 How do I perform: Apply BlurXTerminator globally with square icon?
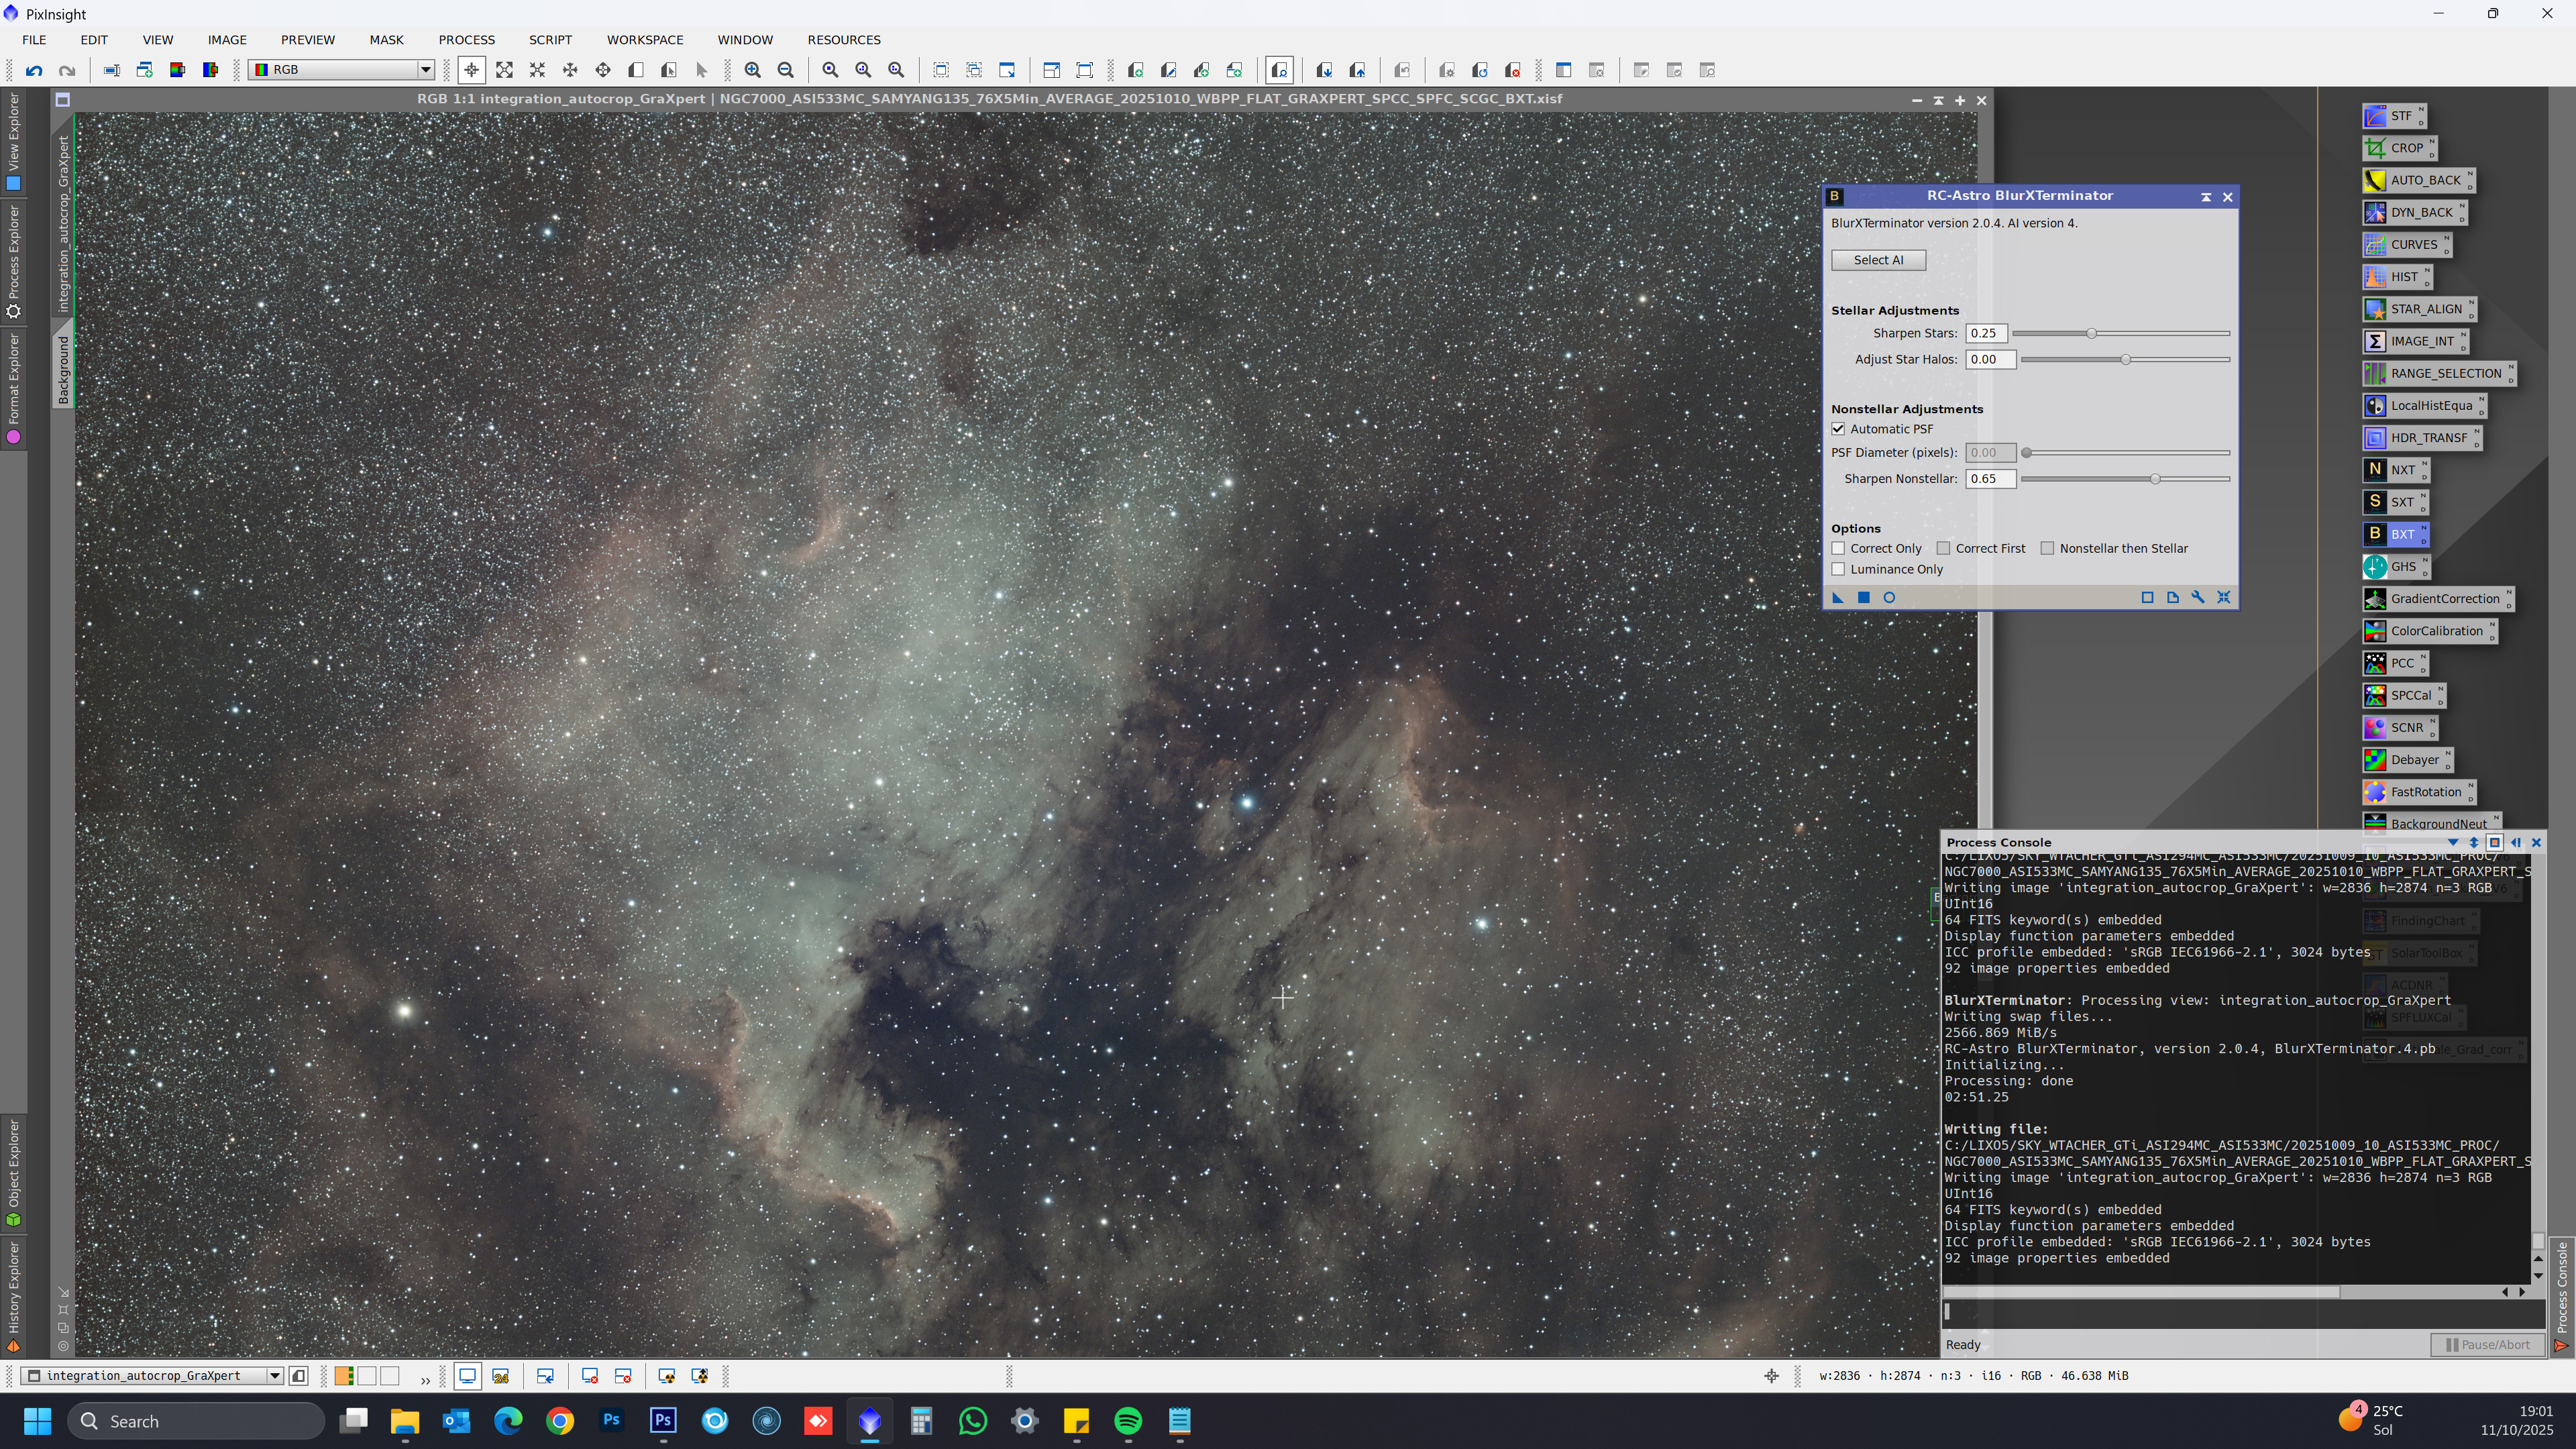[1863, 598]
